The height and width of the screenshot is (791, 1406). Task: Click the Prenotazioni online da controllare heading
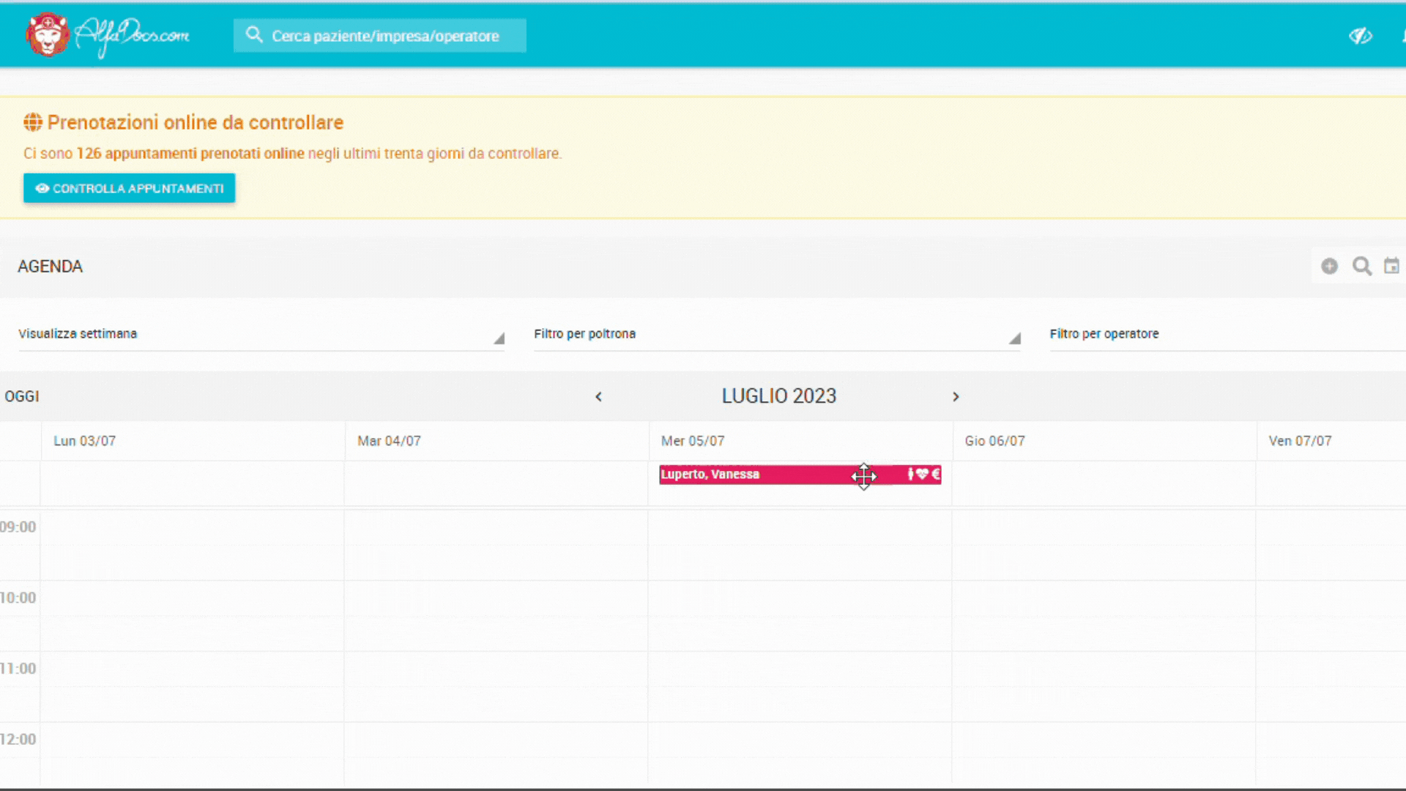click(x=195, y=122)
